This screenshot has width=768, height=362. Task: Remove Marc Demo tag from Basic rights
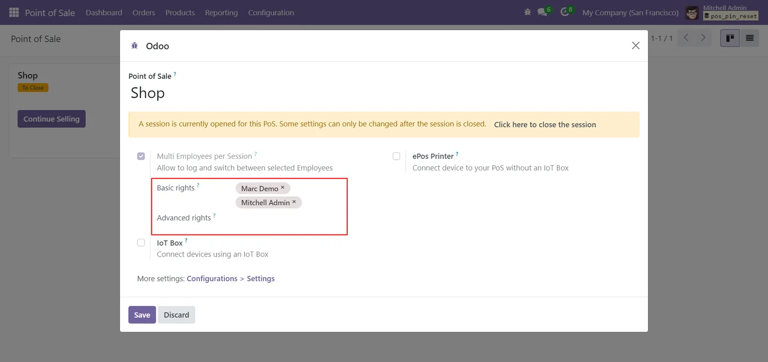(283, 188)
